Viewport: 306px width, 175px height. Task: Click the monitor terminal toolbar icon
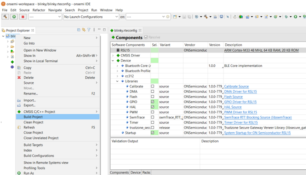pyautogui.click(x=222, y=17)
